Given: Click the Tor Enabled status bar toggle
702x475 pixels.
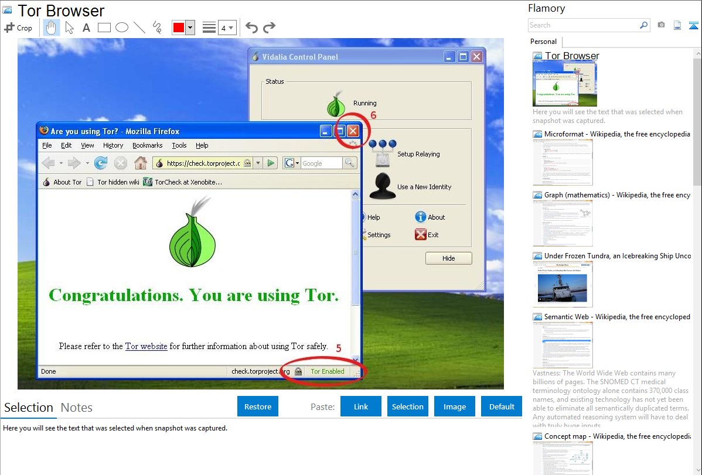Looking at the screenshot, I should [328, 371].
